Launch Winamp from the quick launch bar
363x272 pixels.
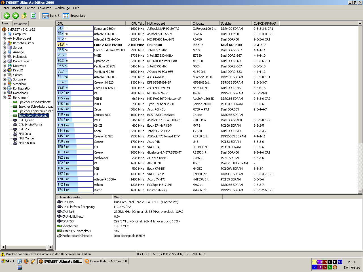pyautogui.click(x=33, y=261)
